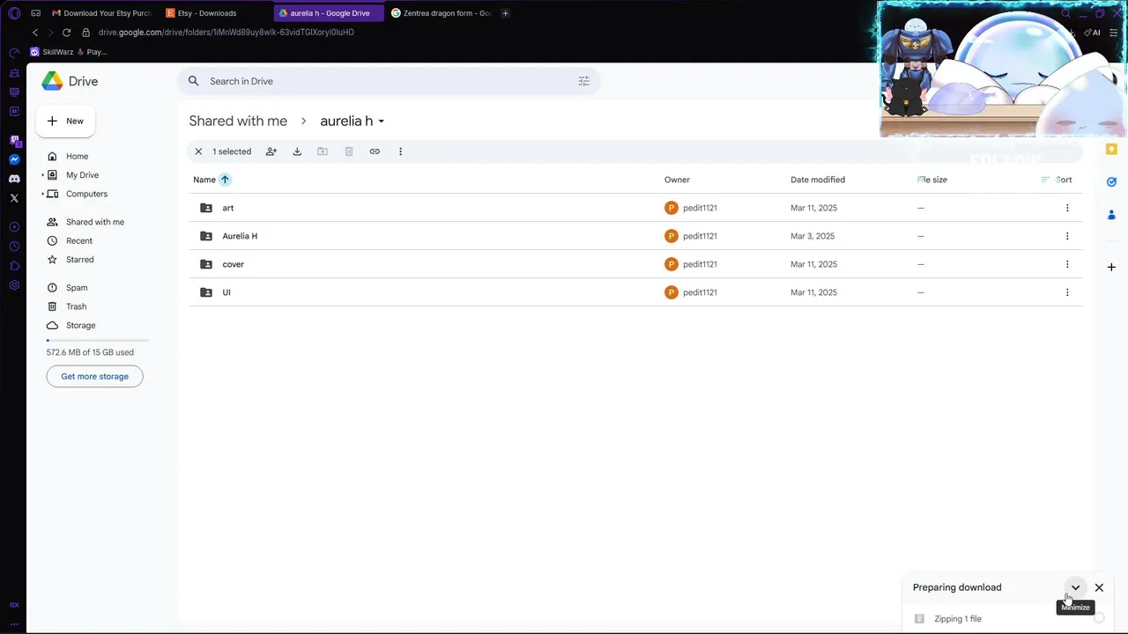
Task: Click the Opera menu logo
Action: coord(14,13)
